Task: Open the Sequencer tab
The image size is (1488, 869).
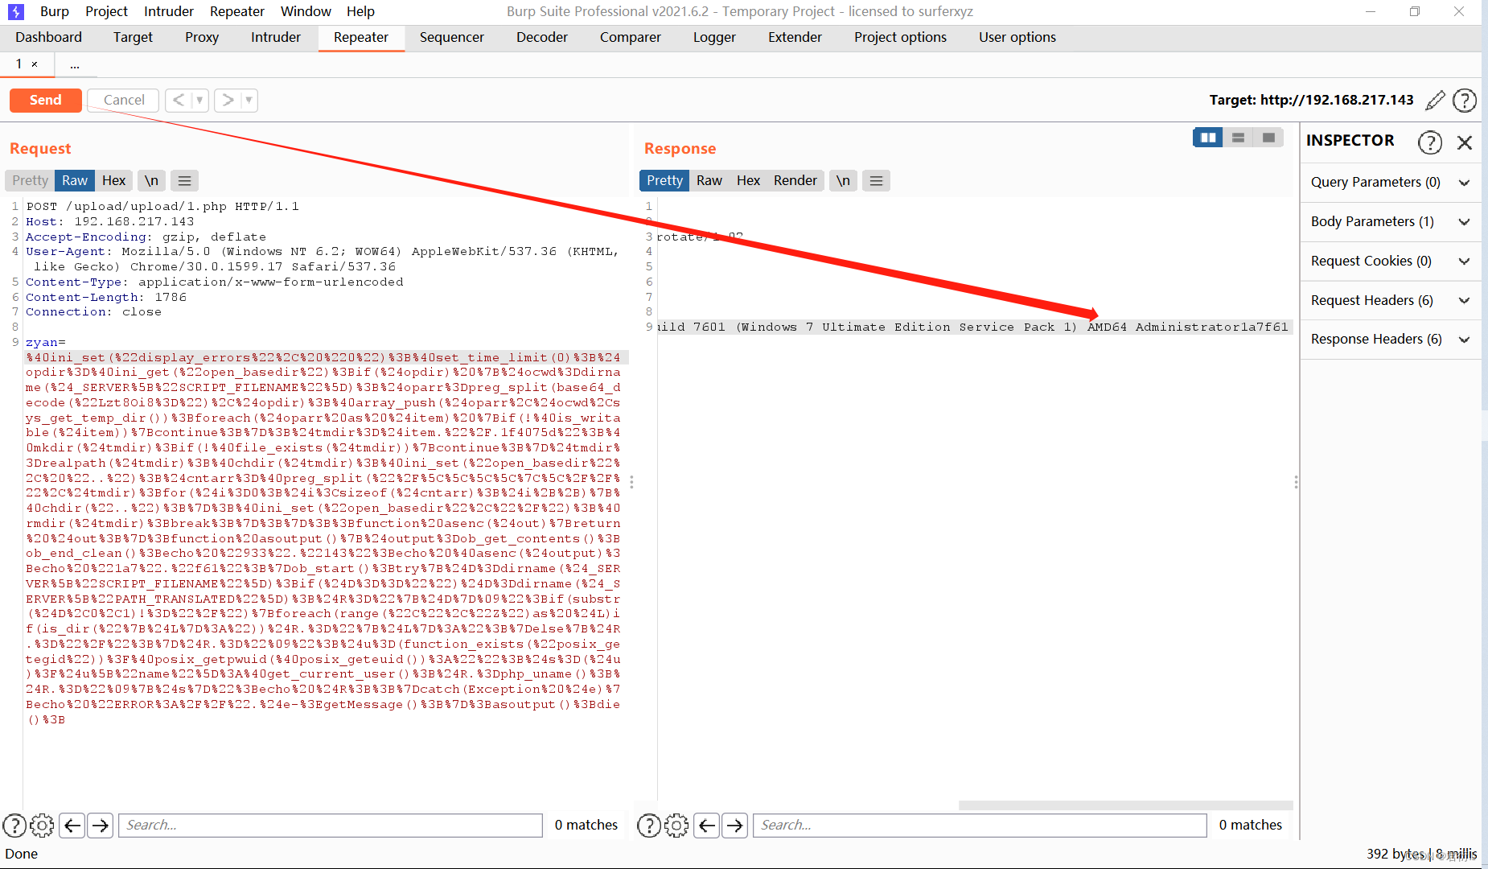Action: (x=451, y=37)
